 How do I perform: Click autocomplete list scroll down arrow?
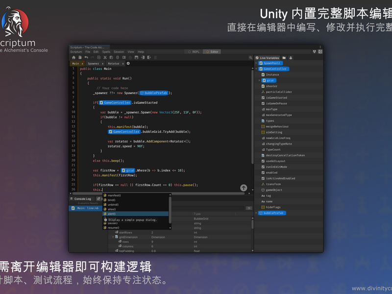coord(170,228)
